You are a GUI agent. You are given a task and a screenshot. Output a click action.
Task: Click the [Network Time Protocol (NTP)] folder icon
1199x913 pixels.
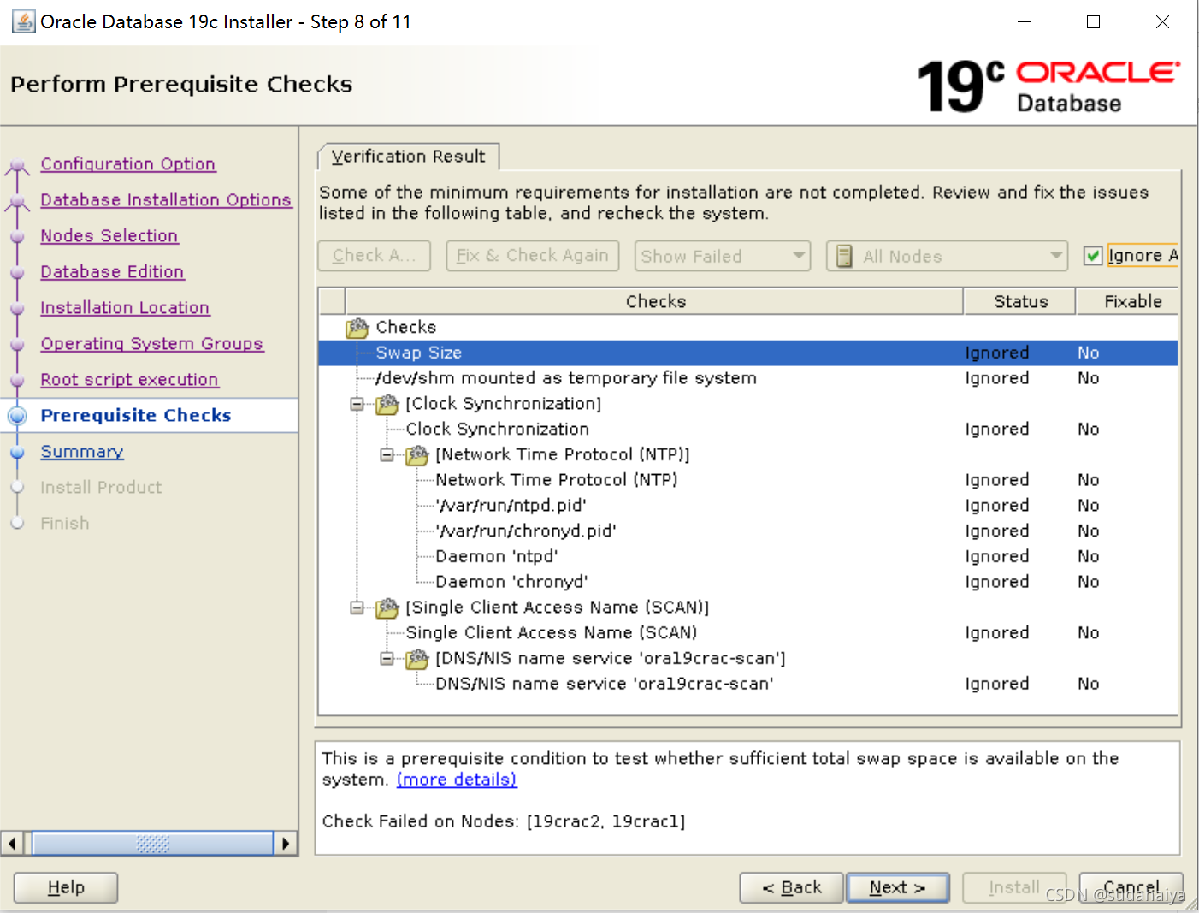click(x=417, y=455)
